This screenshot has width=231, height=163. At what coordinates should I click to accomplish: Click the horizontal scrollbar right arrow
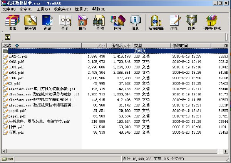(x=226, y=151)
